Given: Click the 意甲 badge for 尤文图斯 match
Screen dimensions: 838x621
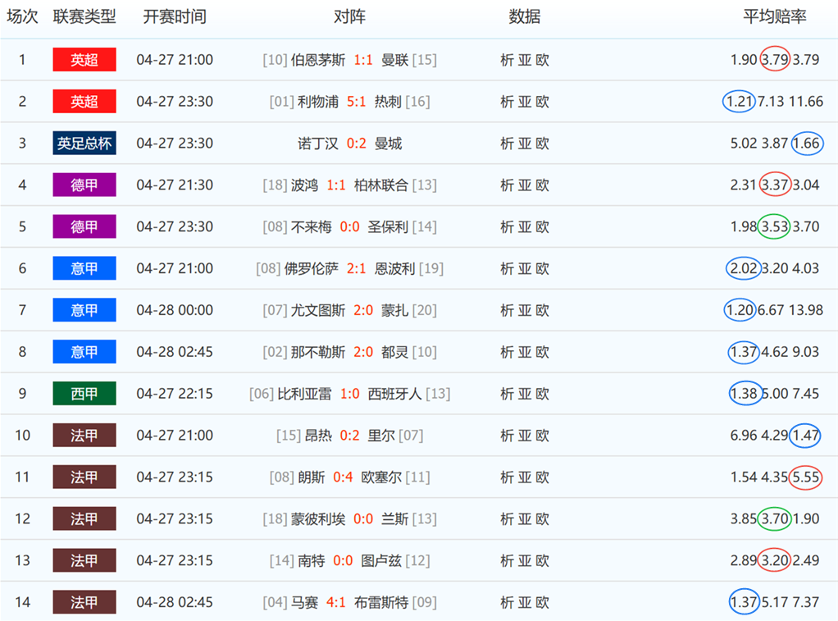Looking at the screenshot, I should (84, 310).
